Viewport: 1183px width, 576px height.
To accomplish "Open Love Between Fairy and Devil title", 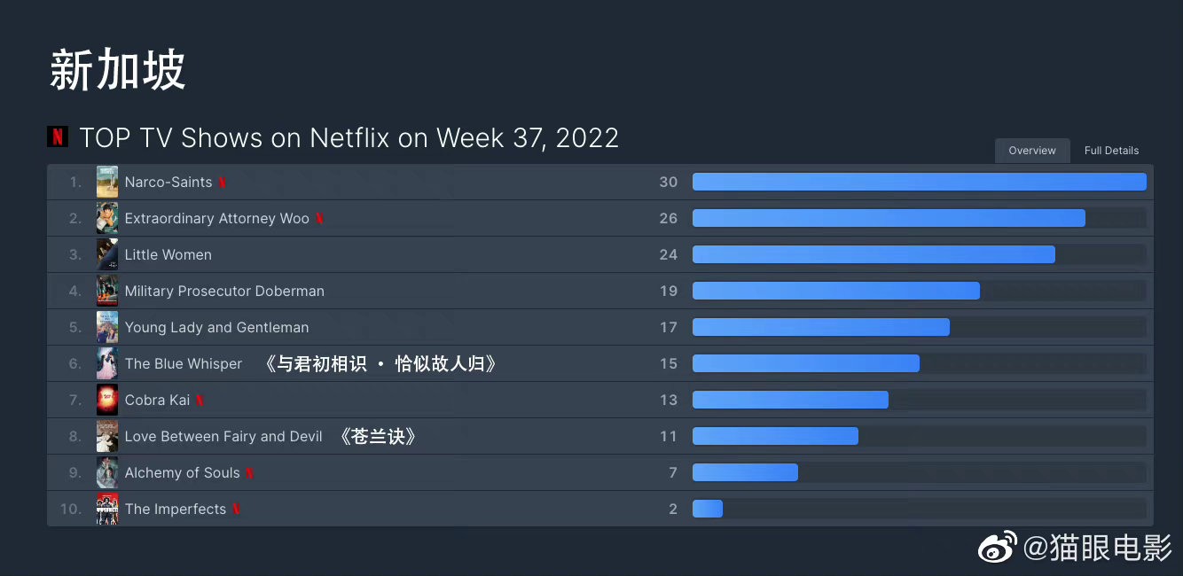I will (x=223, y=436).
